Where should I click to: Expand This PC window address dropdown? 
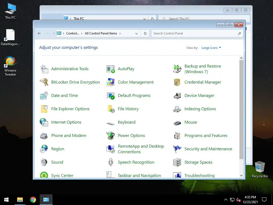click(144, 19)
